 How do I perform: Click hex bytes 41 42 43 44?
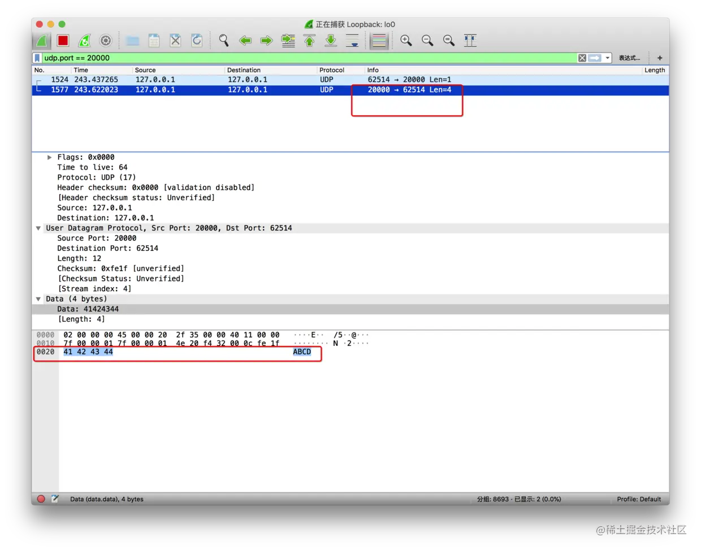click(x=88, y=352)
